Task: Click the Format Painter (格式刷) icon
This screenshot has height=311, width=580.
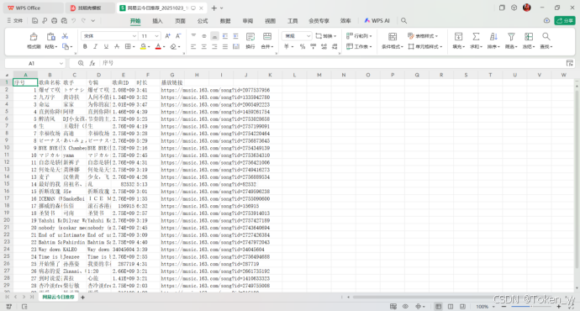Action: point(34,37)
